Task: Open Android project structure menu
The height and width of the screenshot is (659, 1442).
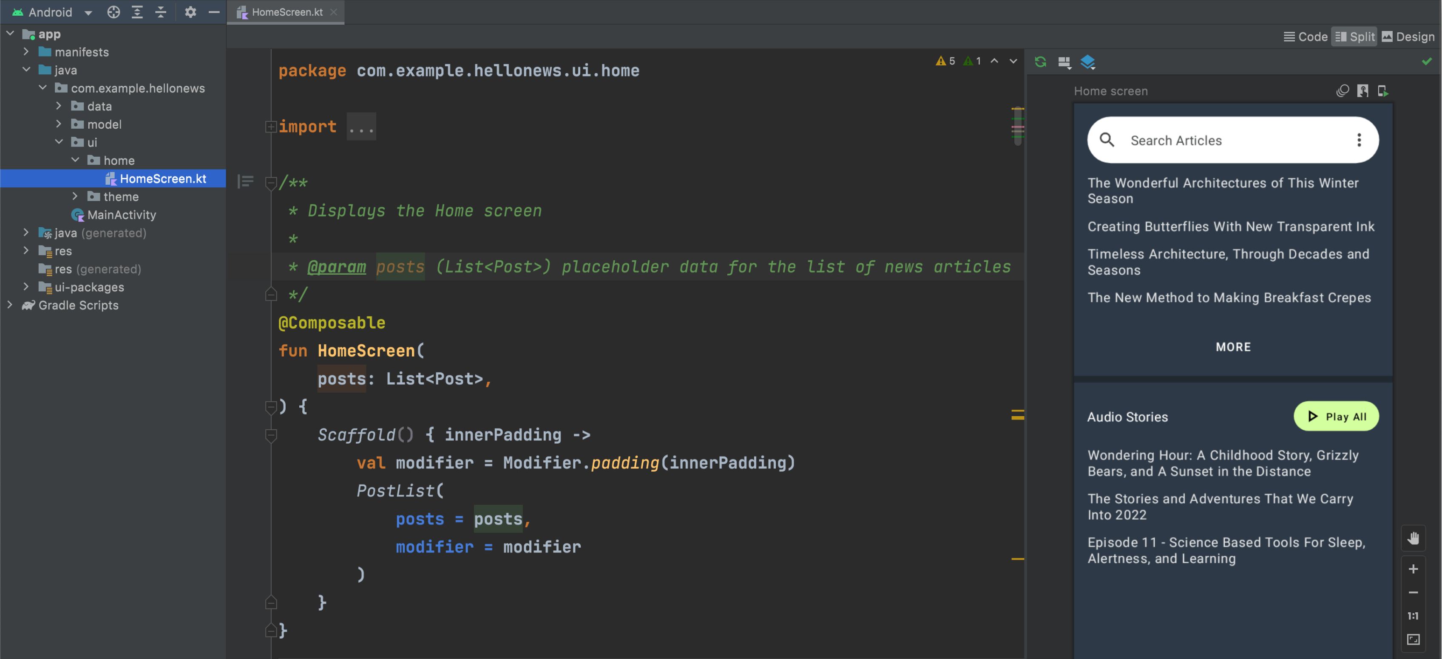Action: (x=88, y=11)
